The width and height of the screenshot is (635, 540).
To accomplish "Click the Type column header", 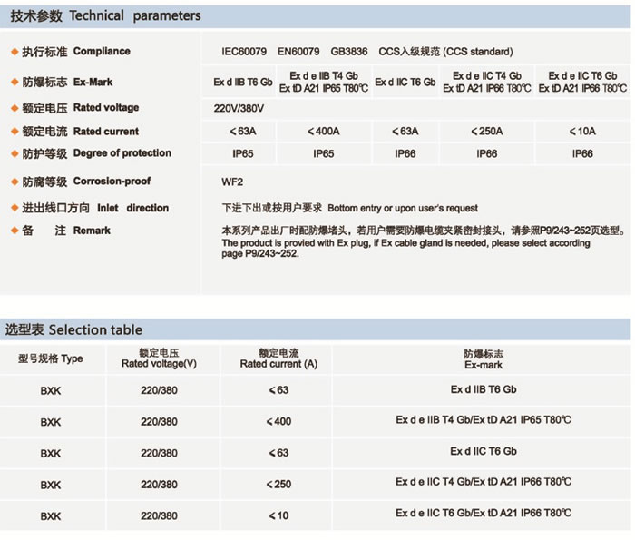I will [51, 358].
